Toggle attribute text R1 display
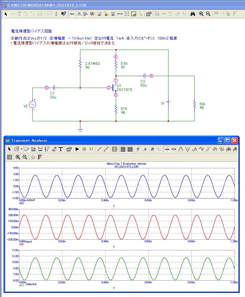This screenshot has height=297, width=245. pyautogui.click(x=79, y=14)
